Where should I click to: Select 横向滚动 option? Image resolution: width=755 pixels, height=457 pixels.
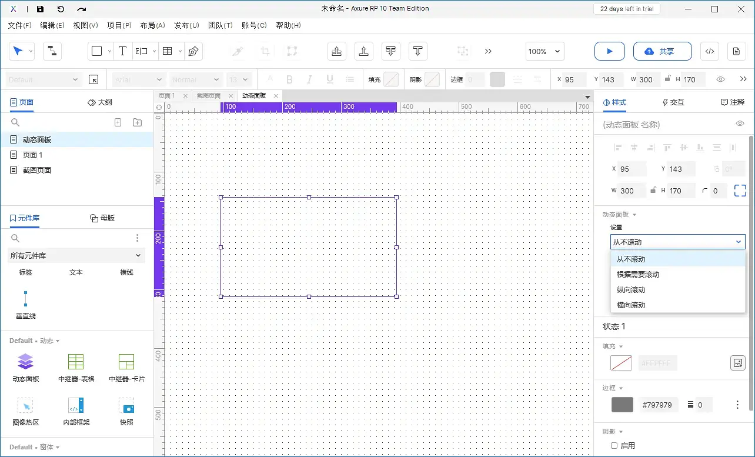[x=678, y=305]
